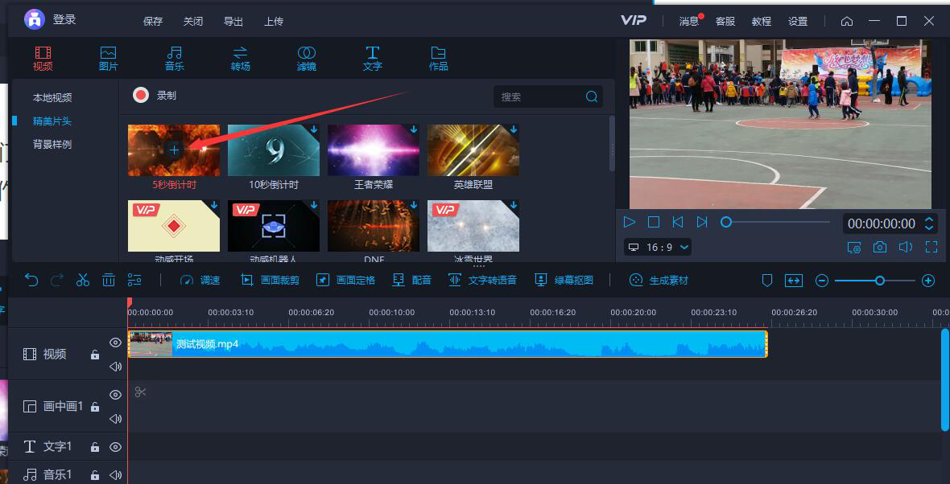Open 客服 customer service
Image resolution: width=950 pixels, height=484 pixels.
pyautogui.click(x=725, y=21)
